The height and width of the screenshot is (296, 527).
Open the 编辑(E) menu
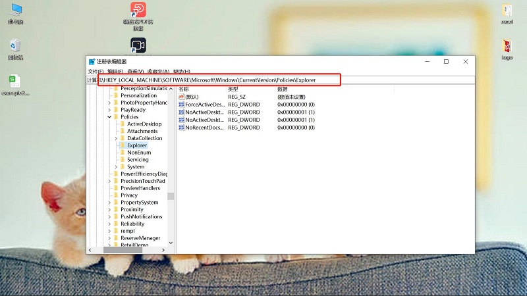coord(115,72)
